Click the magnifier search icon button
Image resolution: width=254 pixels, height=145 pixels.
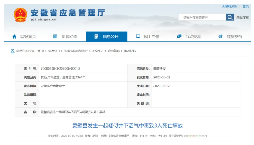(x=230, y=17)
